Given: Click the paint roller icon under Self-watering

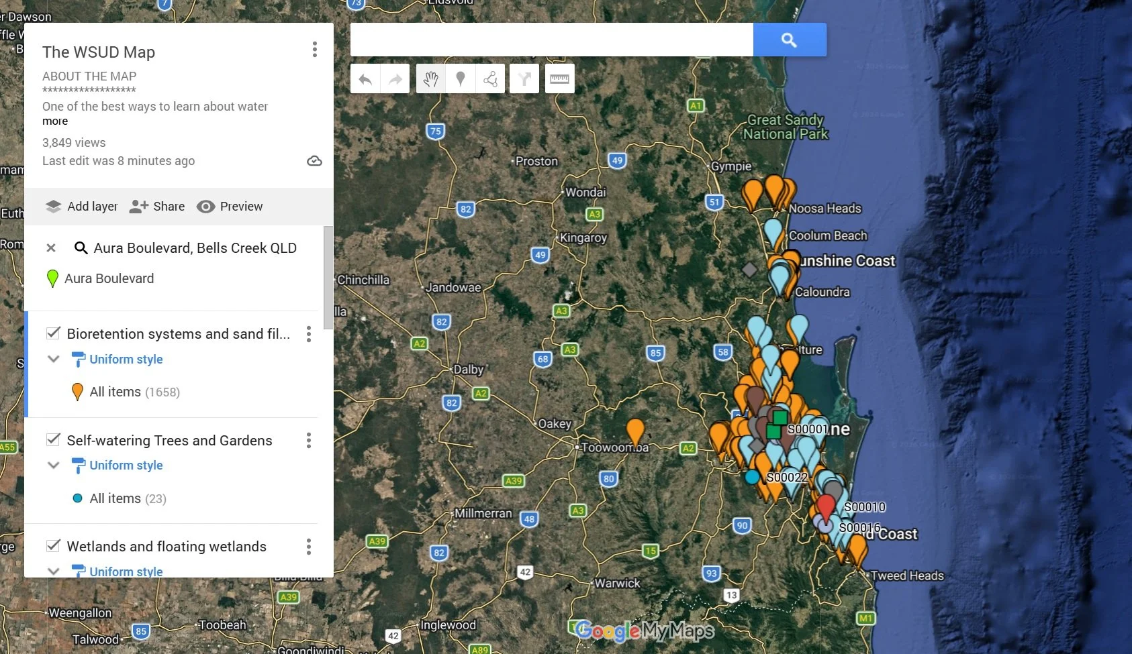Looking at the screenshot, I should point(79,466).
